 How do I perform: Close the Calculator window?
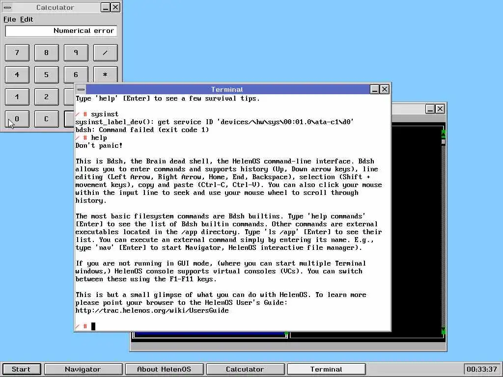(115, 7)
